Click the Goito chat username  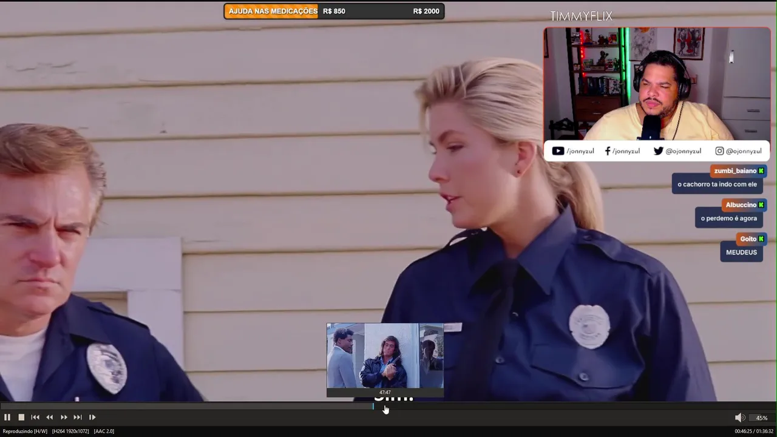coord(748,239)
